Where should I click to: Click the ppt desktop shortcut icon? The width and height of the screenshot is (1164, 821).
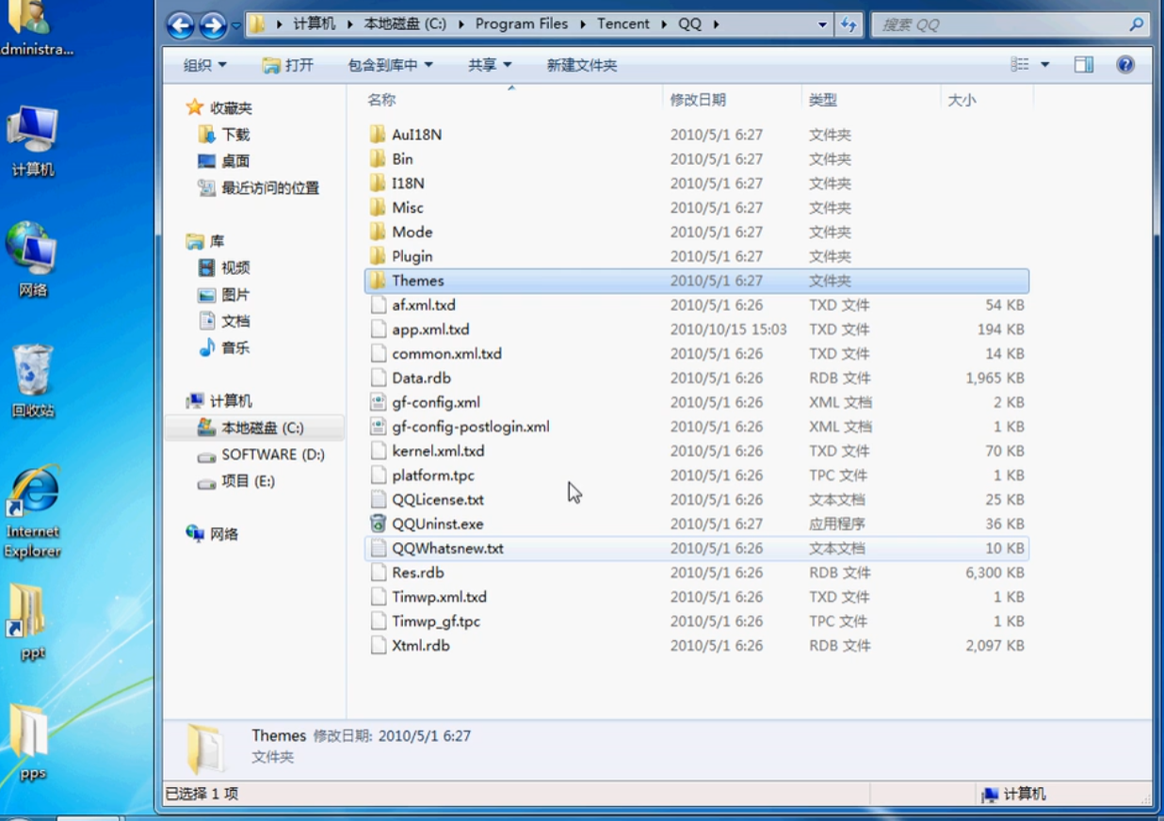point(28,610)
